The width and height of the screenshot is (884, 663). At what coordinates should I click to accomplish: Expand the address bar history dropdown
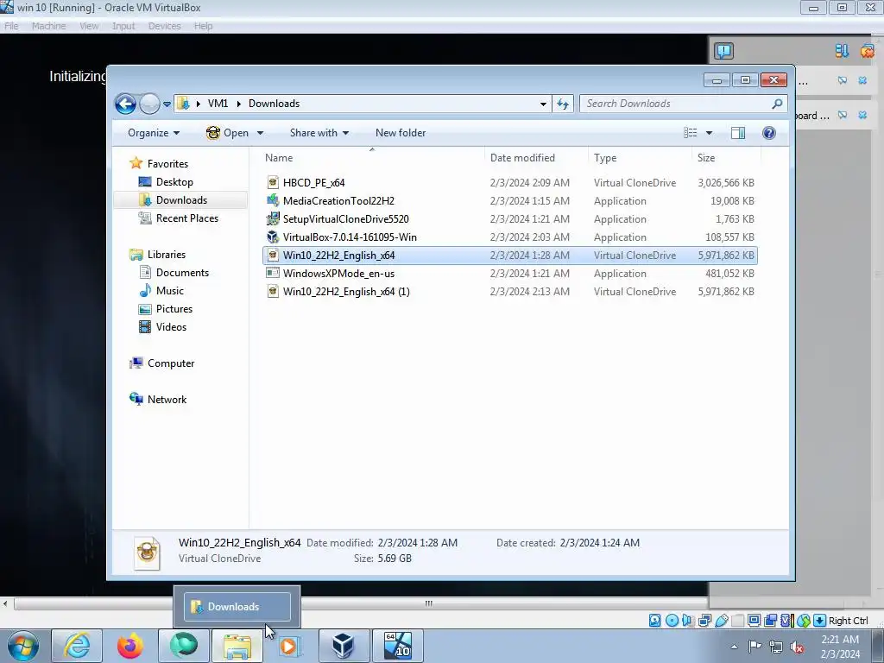click(543, 104)
